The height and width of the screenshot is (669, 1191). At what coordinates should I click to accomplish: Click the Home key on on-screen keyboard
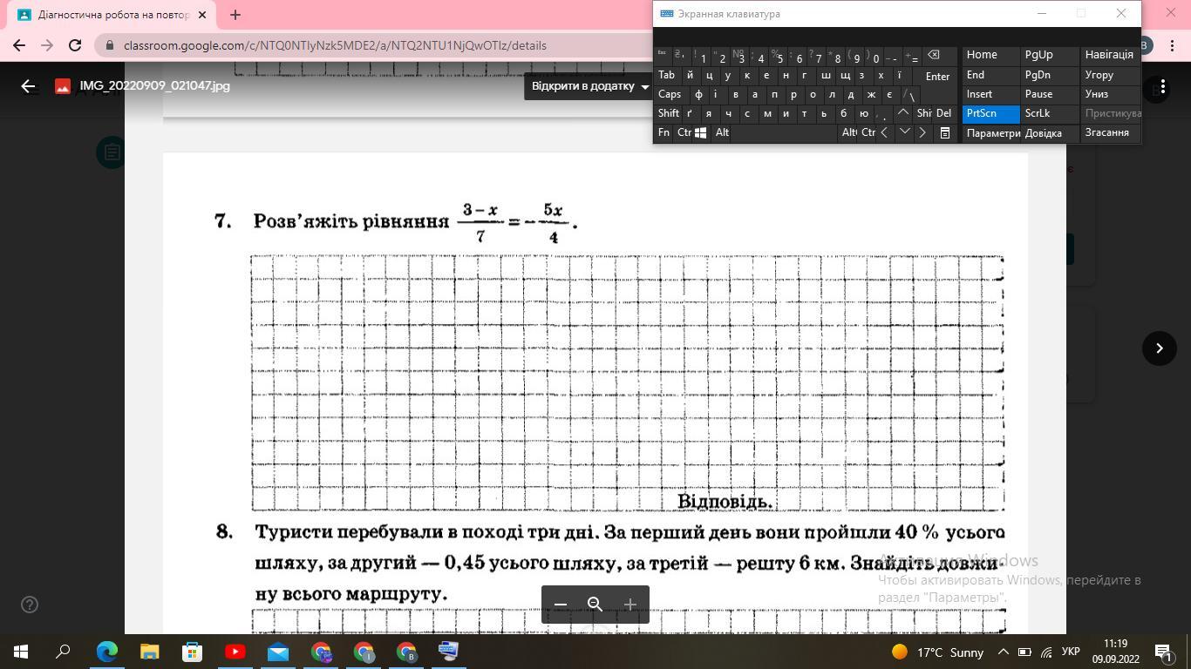(x=990, y=54)
